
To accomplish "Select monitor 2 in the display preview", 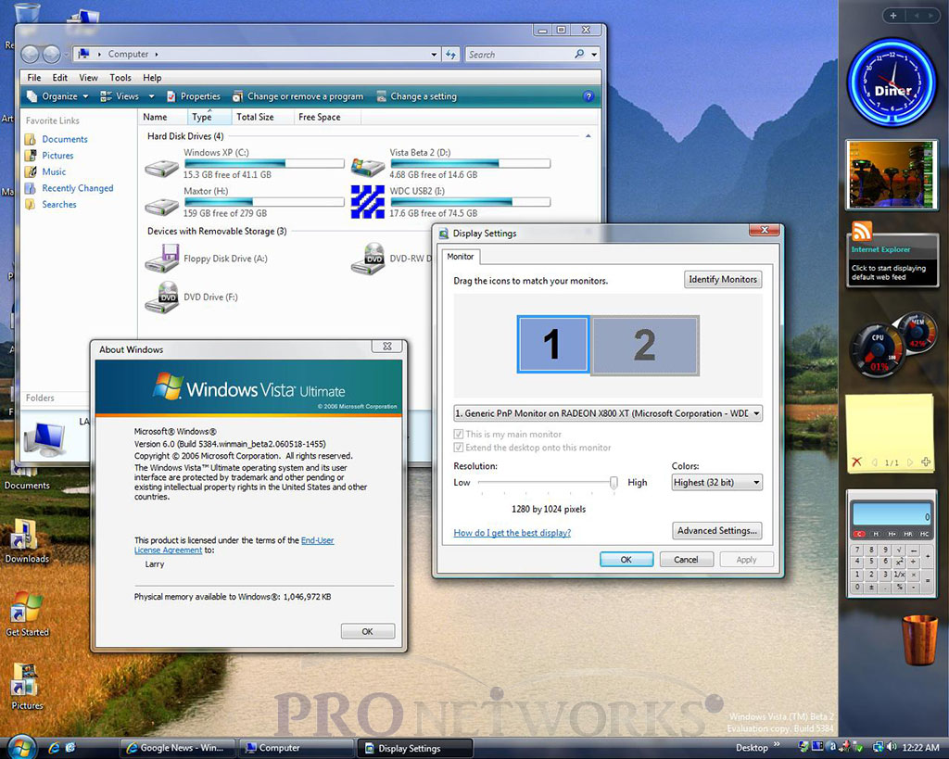I will [x=644, y=345].
